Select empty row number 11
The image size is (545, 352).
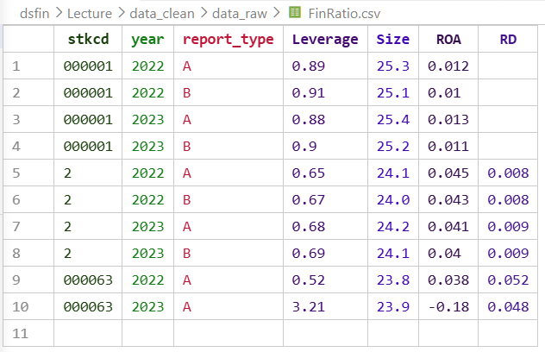coord(28,333)
